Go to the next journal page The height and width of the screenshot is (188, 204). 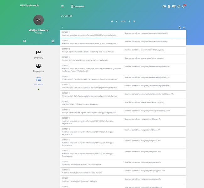130,21
